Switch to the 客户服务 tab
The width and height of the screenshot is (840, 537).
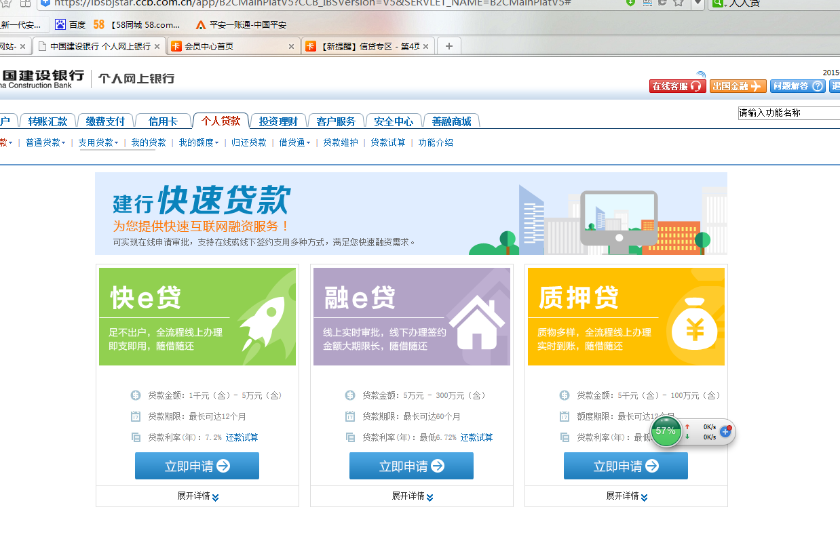coord(336,121)
